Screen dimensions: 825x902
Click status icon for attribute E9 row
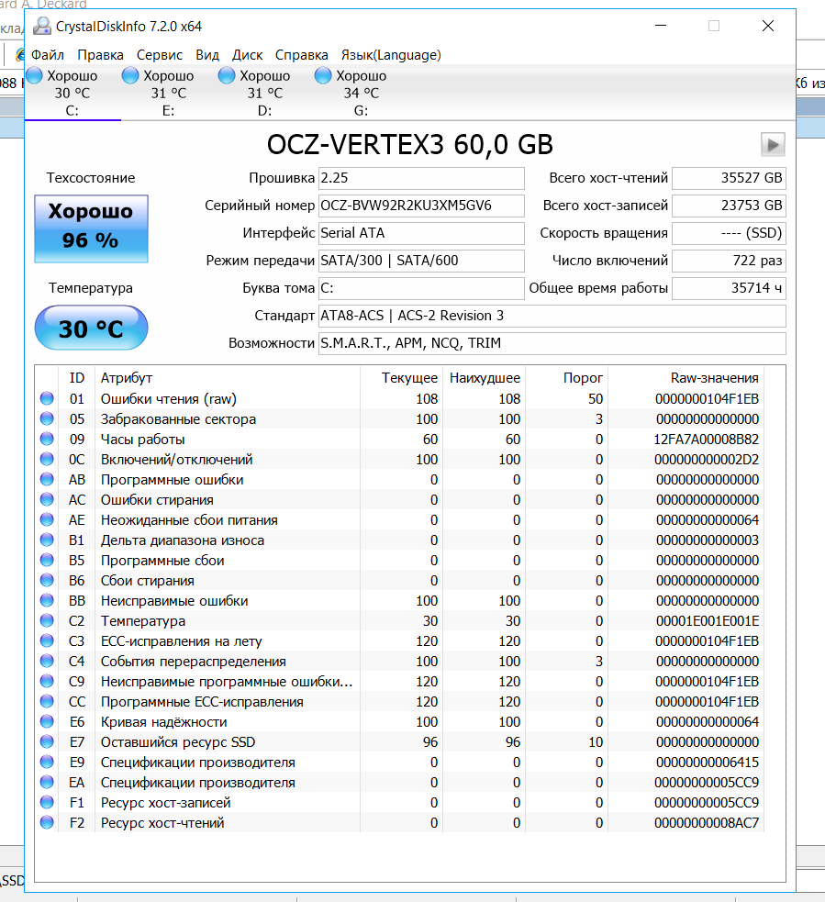click(x=47, y=762)
